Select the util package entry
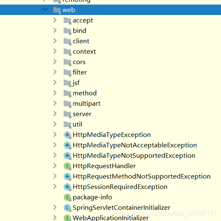This screenshot has height=221, width=221. tap(77, 124)
